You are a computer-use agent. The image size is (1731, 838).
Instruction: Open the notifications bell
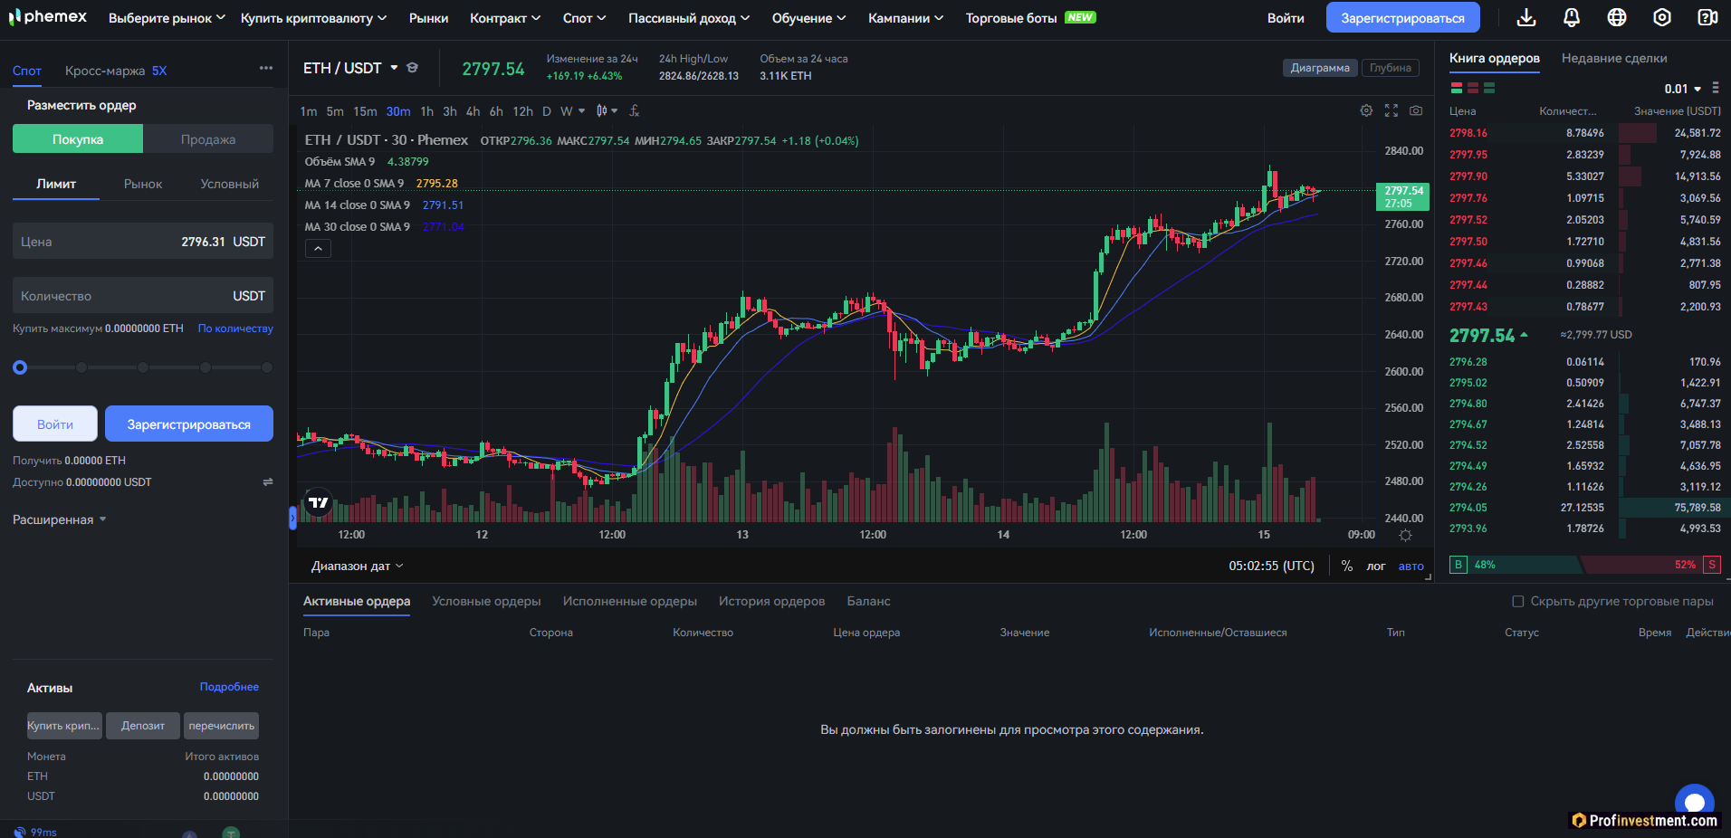[1572, 17]
